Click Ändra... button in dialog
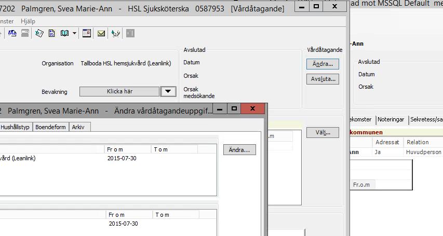This screenshot has width=443, height=236. coord(239,150)
